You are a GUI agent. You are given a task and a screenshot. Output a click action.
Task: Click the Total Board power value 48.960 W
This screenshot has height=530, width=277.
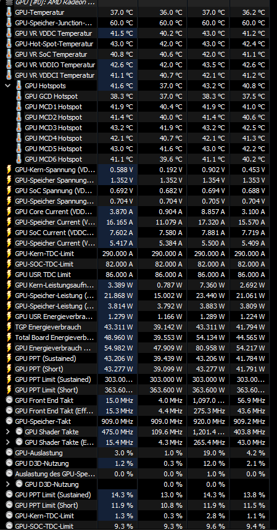[117, 337]
